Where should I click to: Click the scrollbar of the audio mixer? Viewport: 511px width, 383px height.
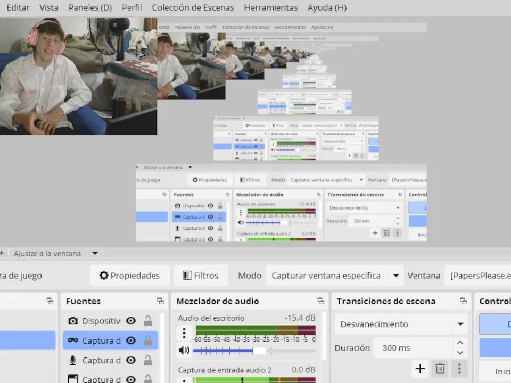[x=324, y=336]
